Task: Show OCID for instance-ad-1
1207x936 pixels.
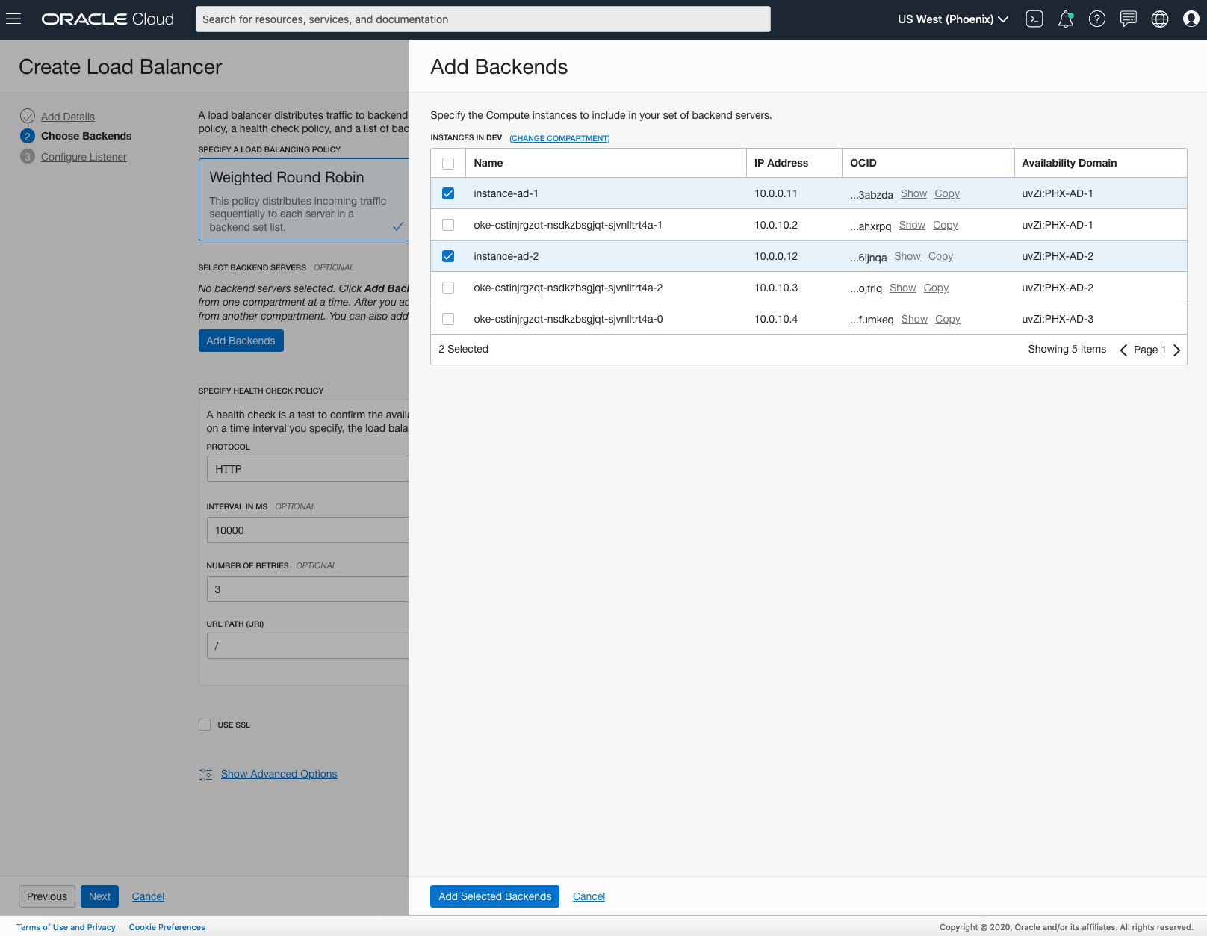Action: tap(913, 193)
